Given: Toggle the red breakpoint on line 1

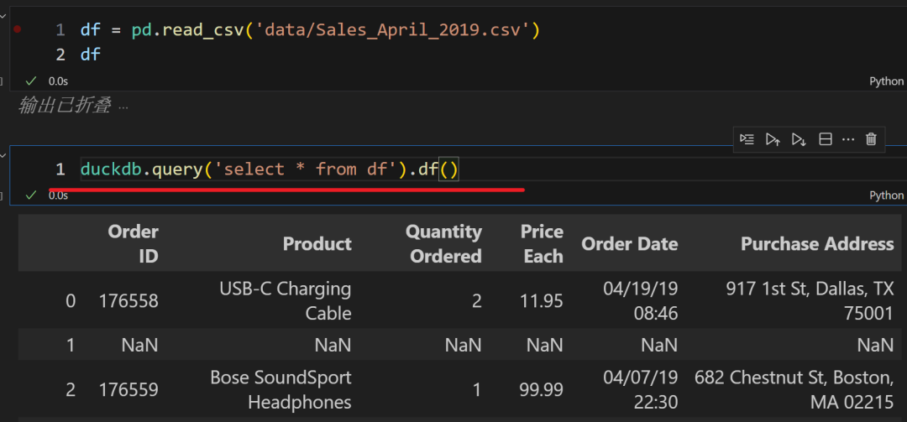Looking at the screenshot, I should click(x=17, y=29).
